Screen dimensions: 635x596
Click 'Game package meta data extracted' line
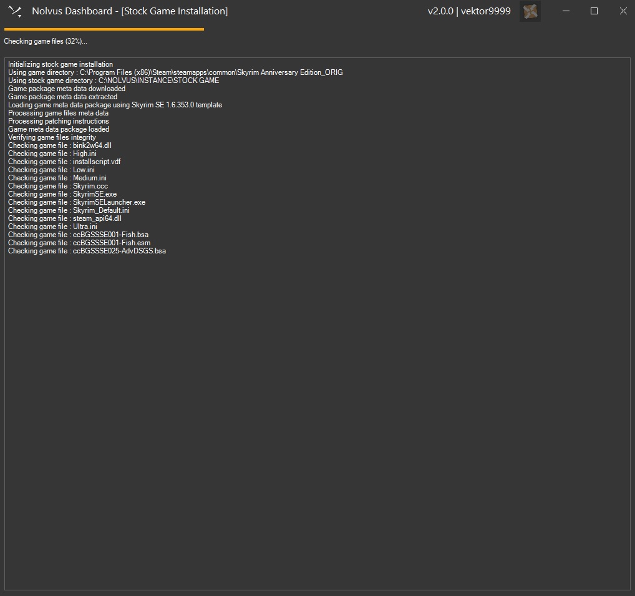pos(62,97)
